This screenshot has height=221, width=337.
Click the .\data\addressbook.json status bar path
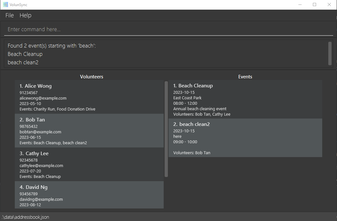25,217
